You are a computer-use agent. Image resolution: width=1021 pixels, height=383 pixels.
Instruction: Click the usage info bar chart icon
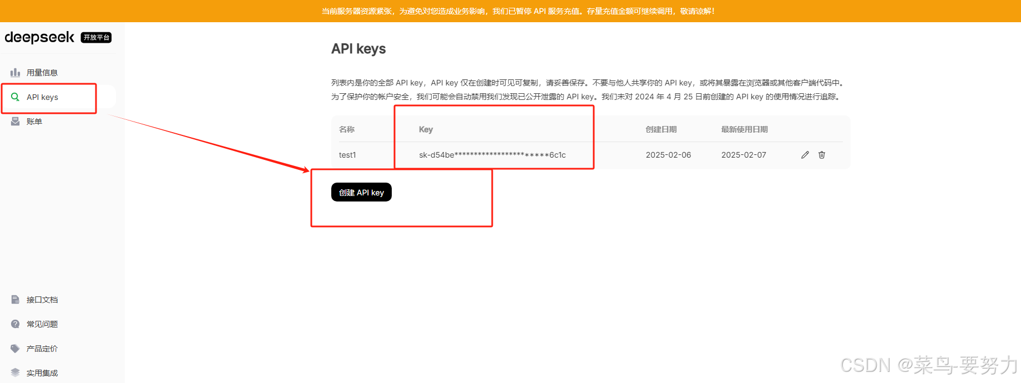pyautogui.click(x=15, y=73)
